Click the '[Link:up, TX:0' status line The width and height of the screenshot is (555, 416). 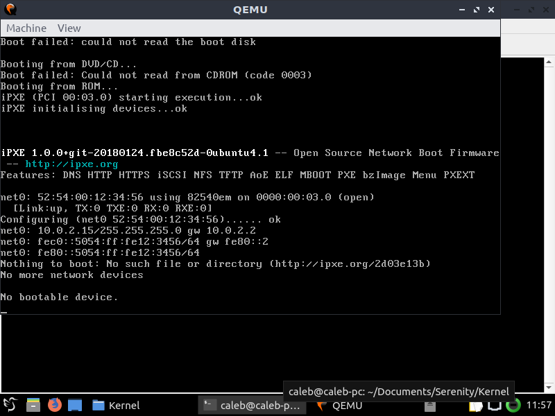coord(112,209)
